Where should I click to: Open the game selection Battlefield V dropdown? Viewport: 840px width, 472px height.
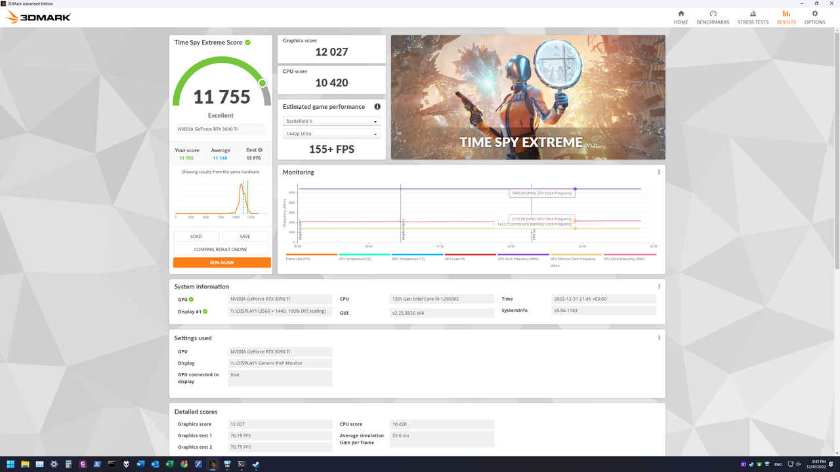click(331, 121)
